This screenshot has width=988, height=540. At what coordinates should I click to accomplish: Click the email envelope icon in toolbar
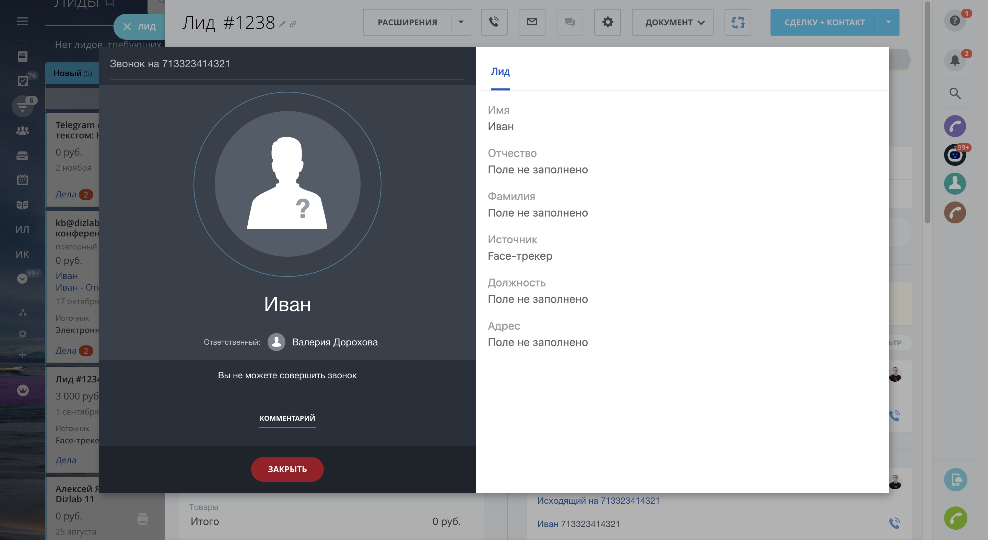pos(532,22)
